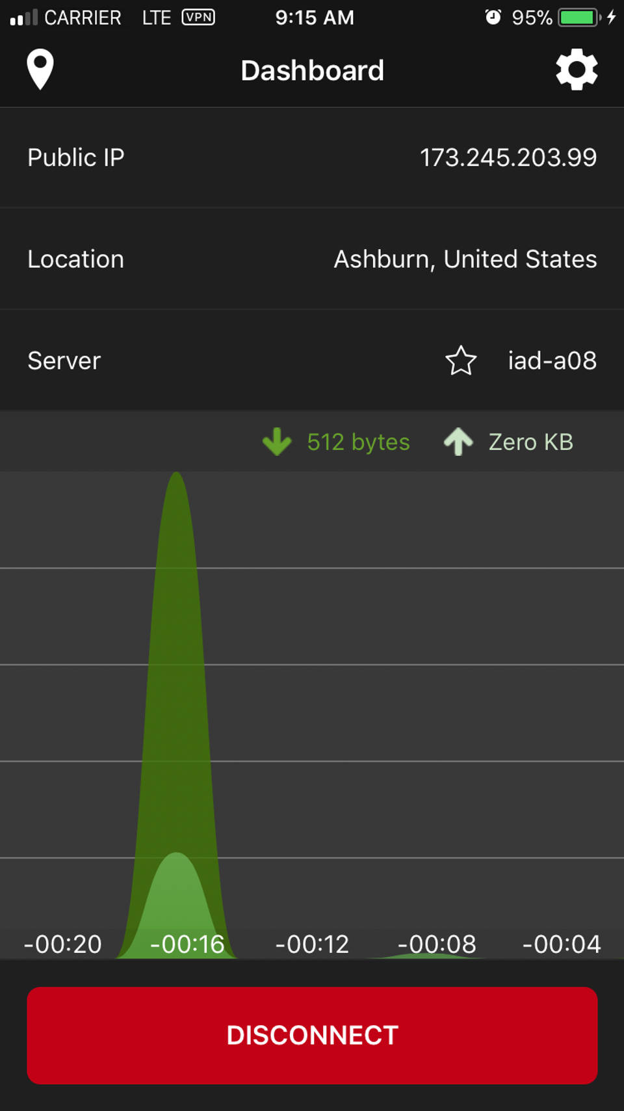Tap the Dashboard title
The height and width of the screenshot is (1111, 624).
point(312,70)
